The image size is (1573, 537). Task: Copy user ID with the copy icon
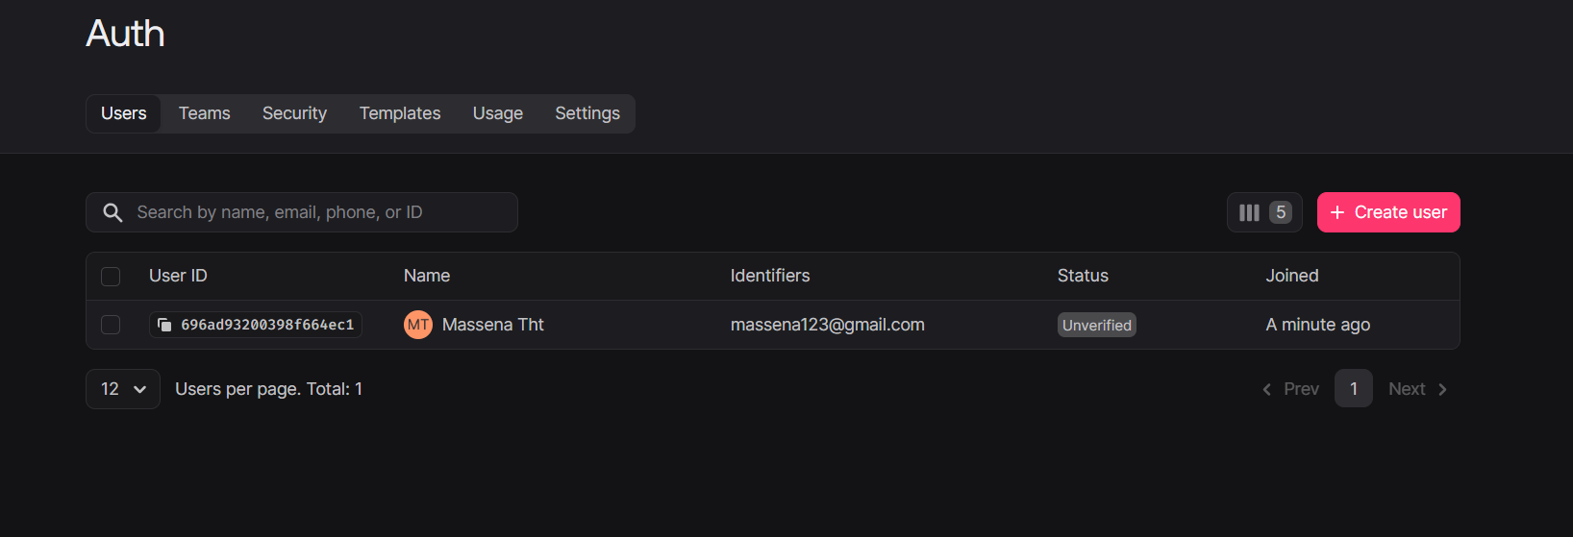[164, 325]
